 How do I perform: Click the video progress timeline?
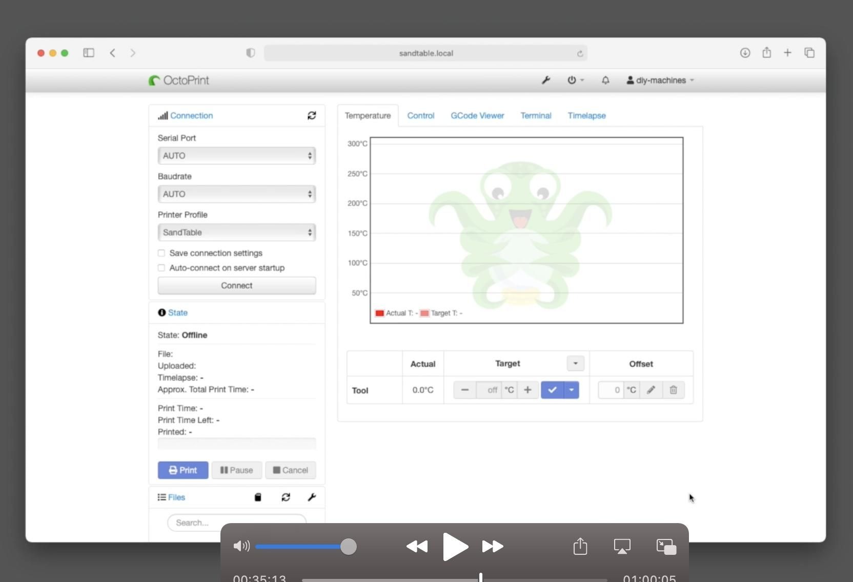[x=455, y=579]
